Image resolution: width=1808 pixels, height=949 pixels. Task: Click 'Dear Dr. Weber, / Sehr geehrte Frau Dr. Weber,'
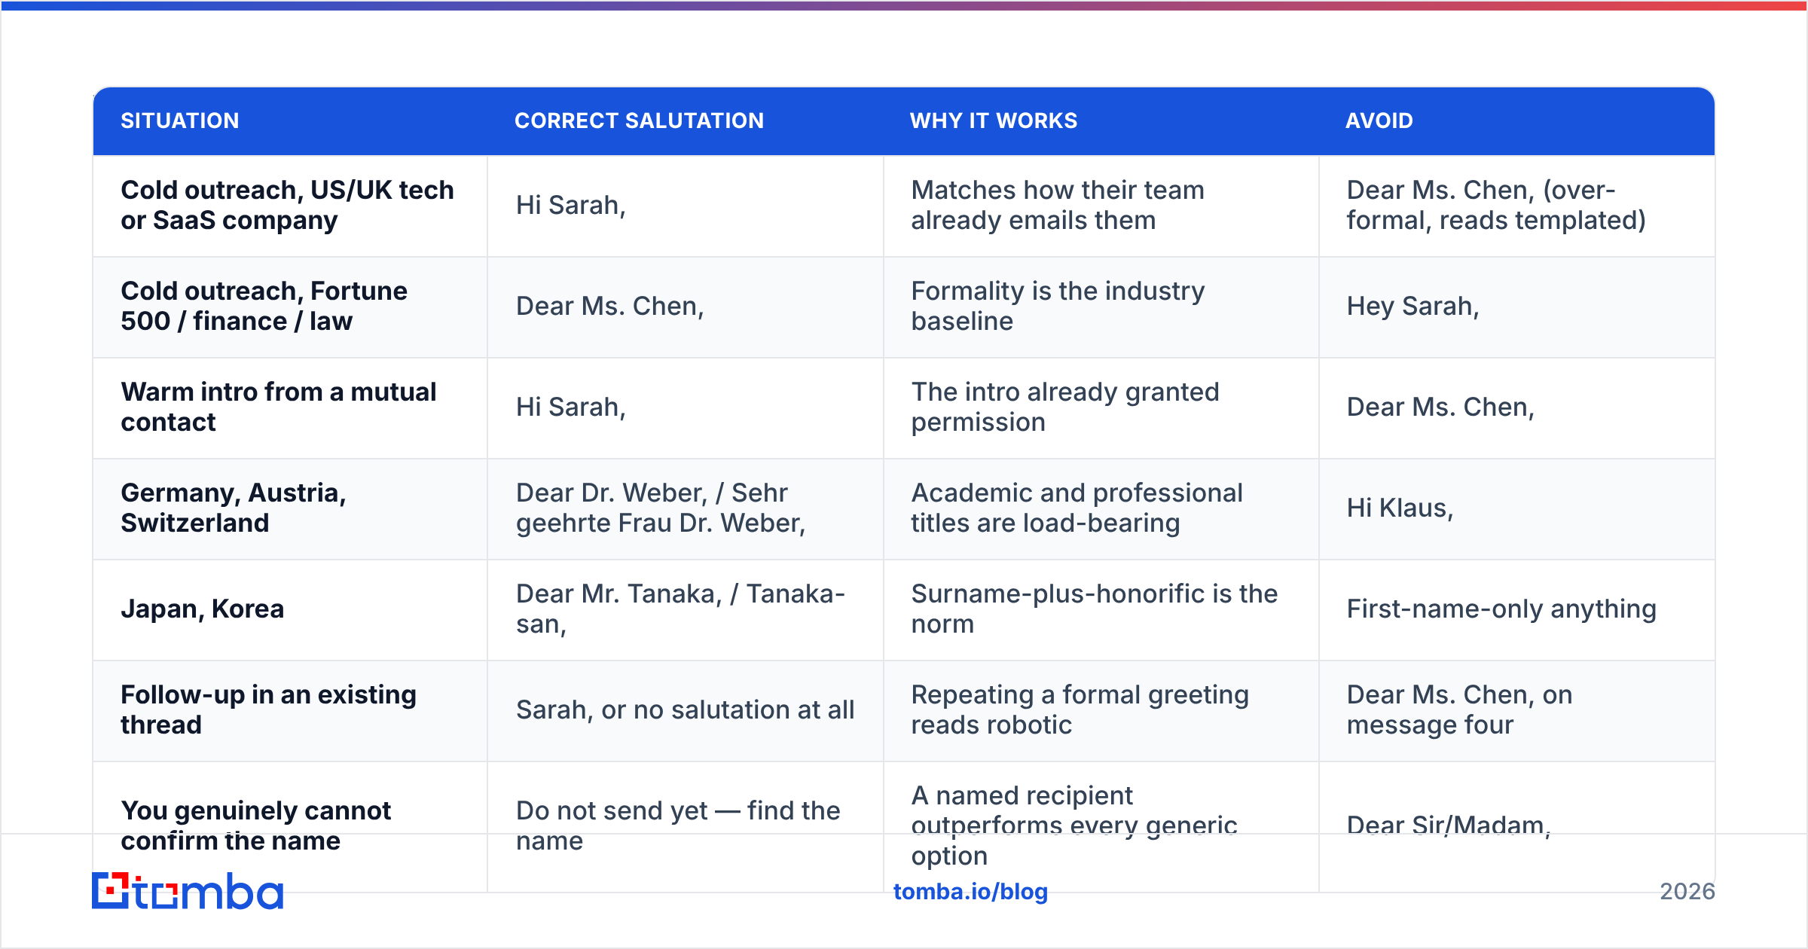point(661,508)
